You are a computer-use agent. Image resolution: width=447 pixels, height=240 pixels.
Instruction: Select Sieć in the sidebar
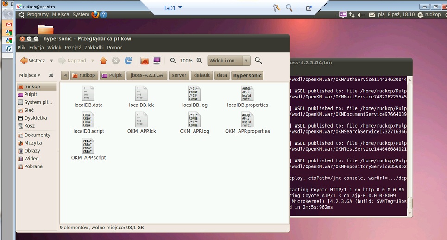pyautogui.click(x=37, y=110)
